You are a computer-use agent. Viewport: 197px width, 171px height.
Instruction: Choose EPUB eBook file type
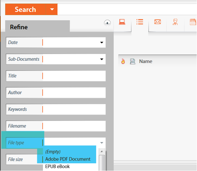click(x=57, y=166)
